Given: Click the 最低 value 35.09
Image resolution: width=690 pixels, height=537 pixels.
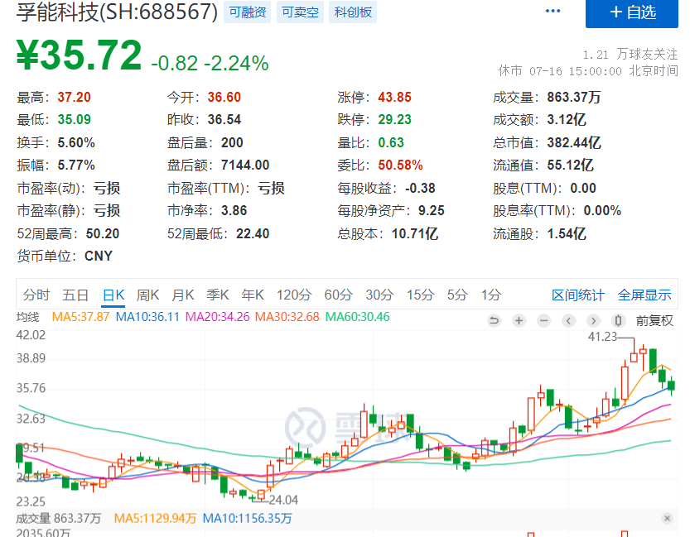Looking at the screenshot, I should (x=74, y=119).
